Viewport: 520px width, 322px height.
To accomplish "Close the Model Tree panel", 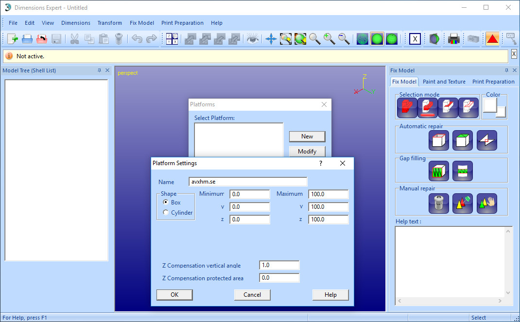I will [x=107, y=70].
